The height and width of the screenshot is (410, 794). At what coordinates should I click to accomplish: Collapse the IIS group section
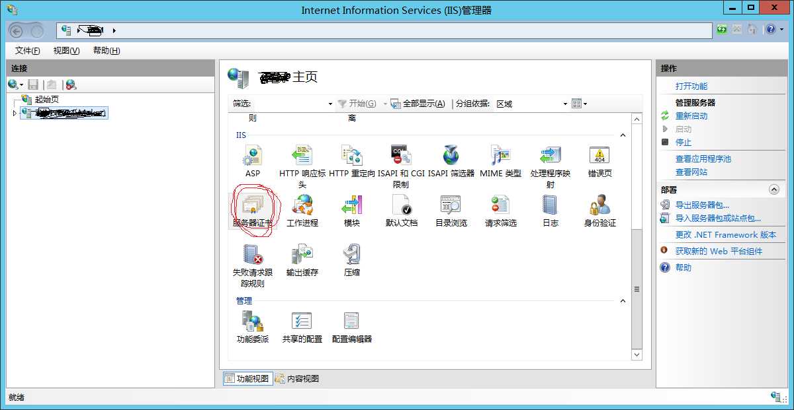623,135
